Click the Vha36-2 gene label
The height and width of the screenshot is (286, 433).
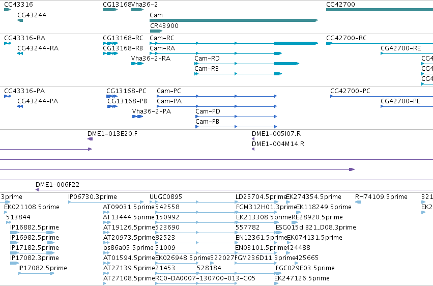point(145,5)
